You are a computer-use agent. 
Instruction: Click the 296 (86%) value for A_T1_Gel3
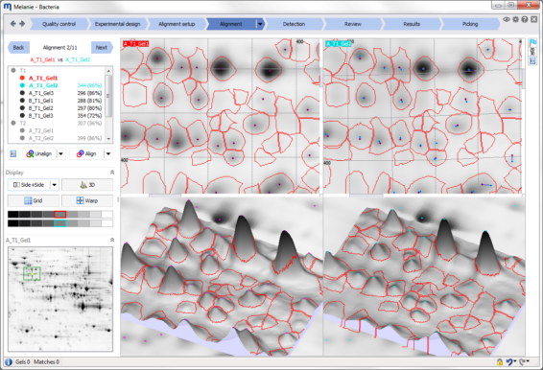point(89,93)
